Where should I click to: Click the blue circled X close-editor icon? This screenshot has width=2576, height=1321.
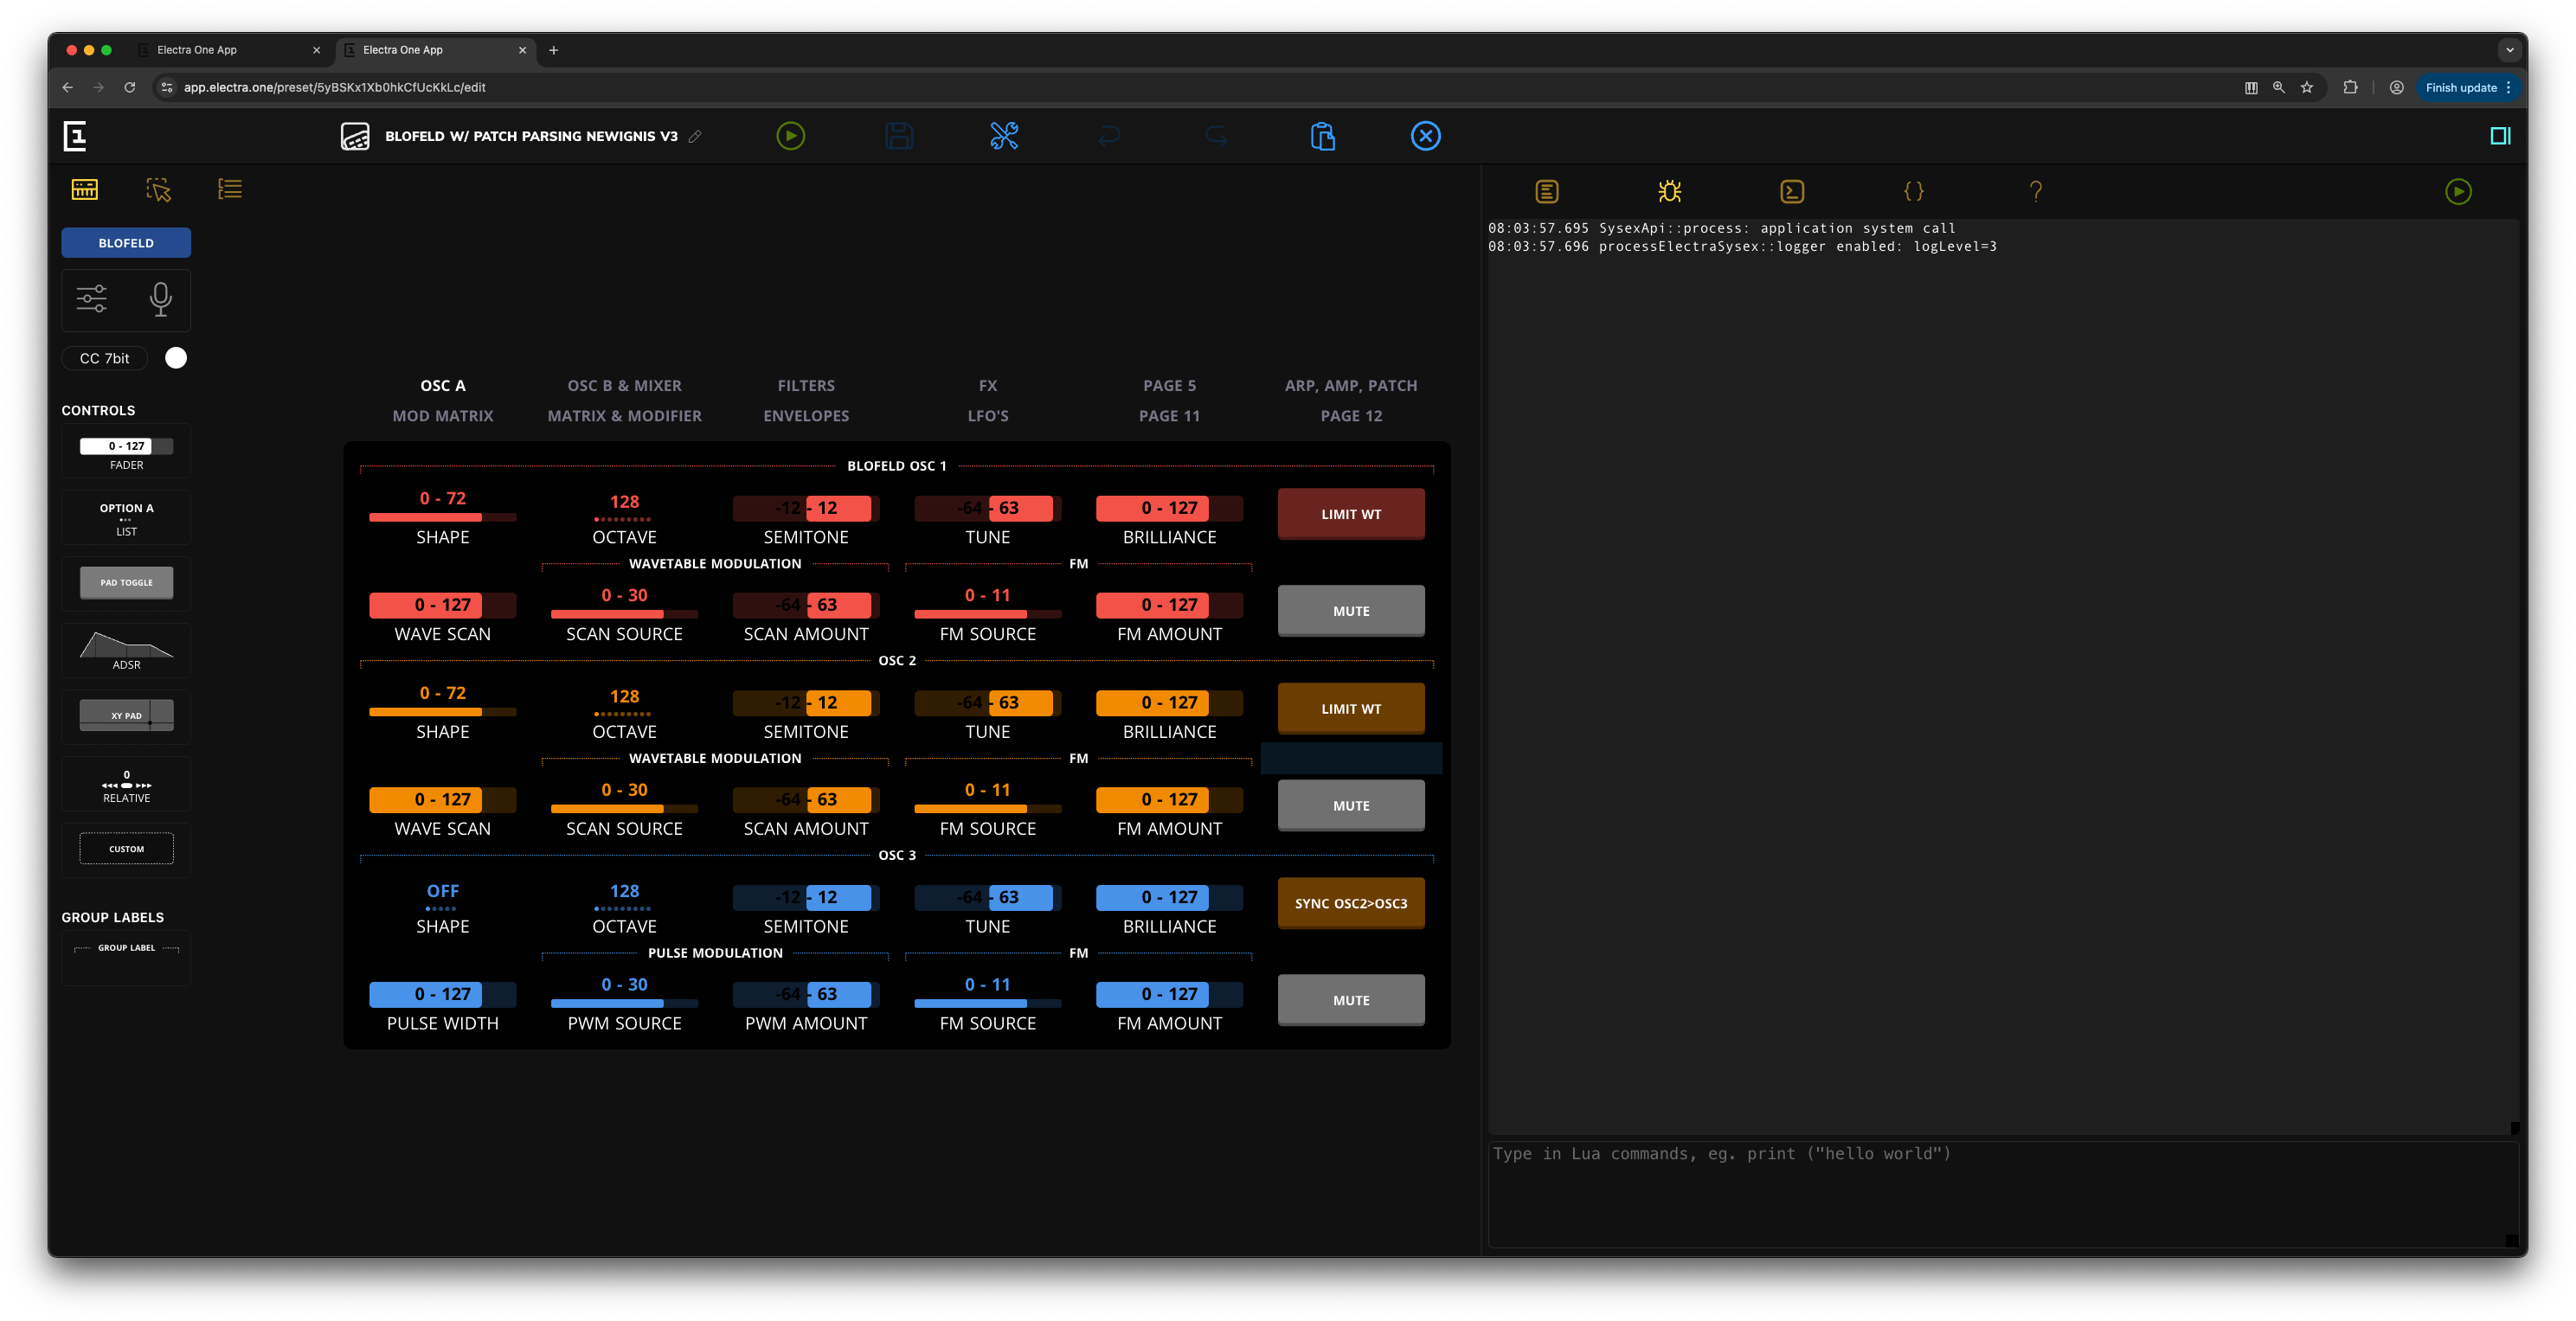tap(1425, 136)
